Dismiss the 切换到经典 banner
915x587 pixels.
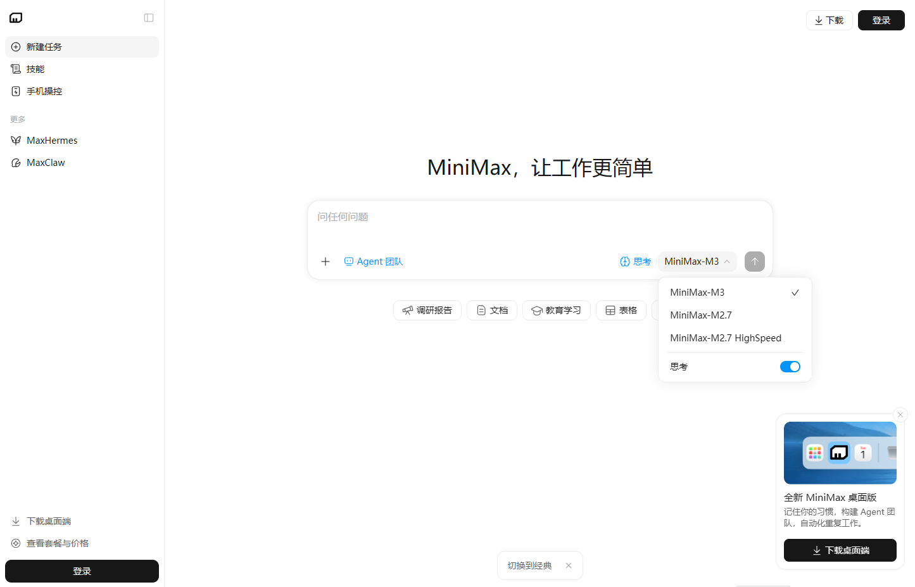[569, 565]
